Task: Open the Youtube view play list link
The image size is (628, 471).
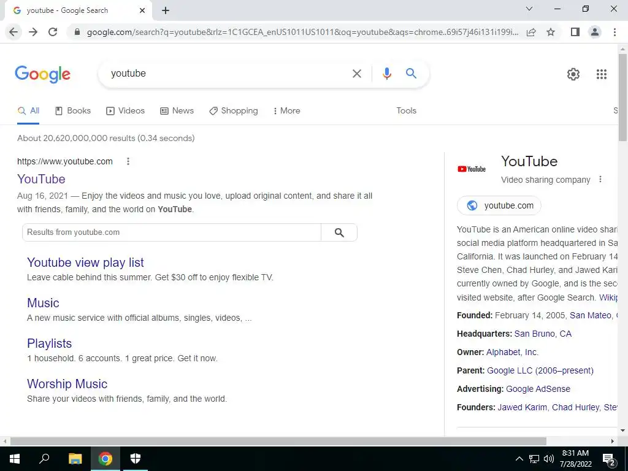Action: (85, 262)
